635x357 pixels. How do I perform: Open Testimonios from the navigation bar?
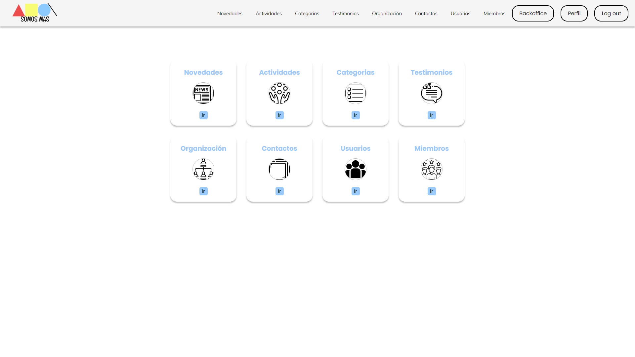[x=345, y=14]
